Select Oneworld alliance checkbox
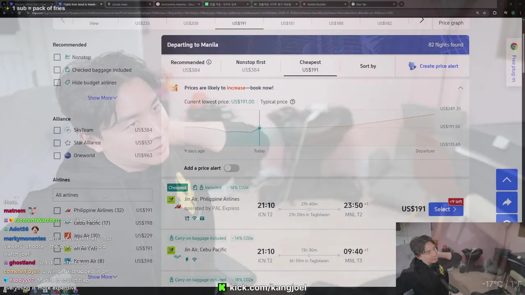Viewport: 525px width, 295px height. coord(57,156)
